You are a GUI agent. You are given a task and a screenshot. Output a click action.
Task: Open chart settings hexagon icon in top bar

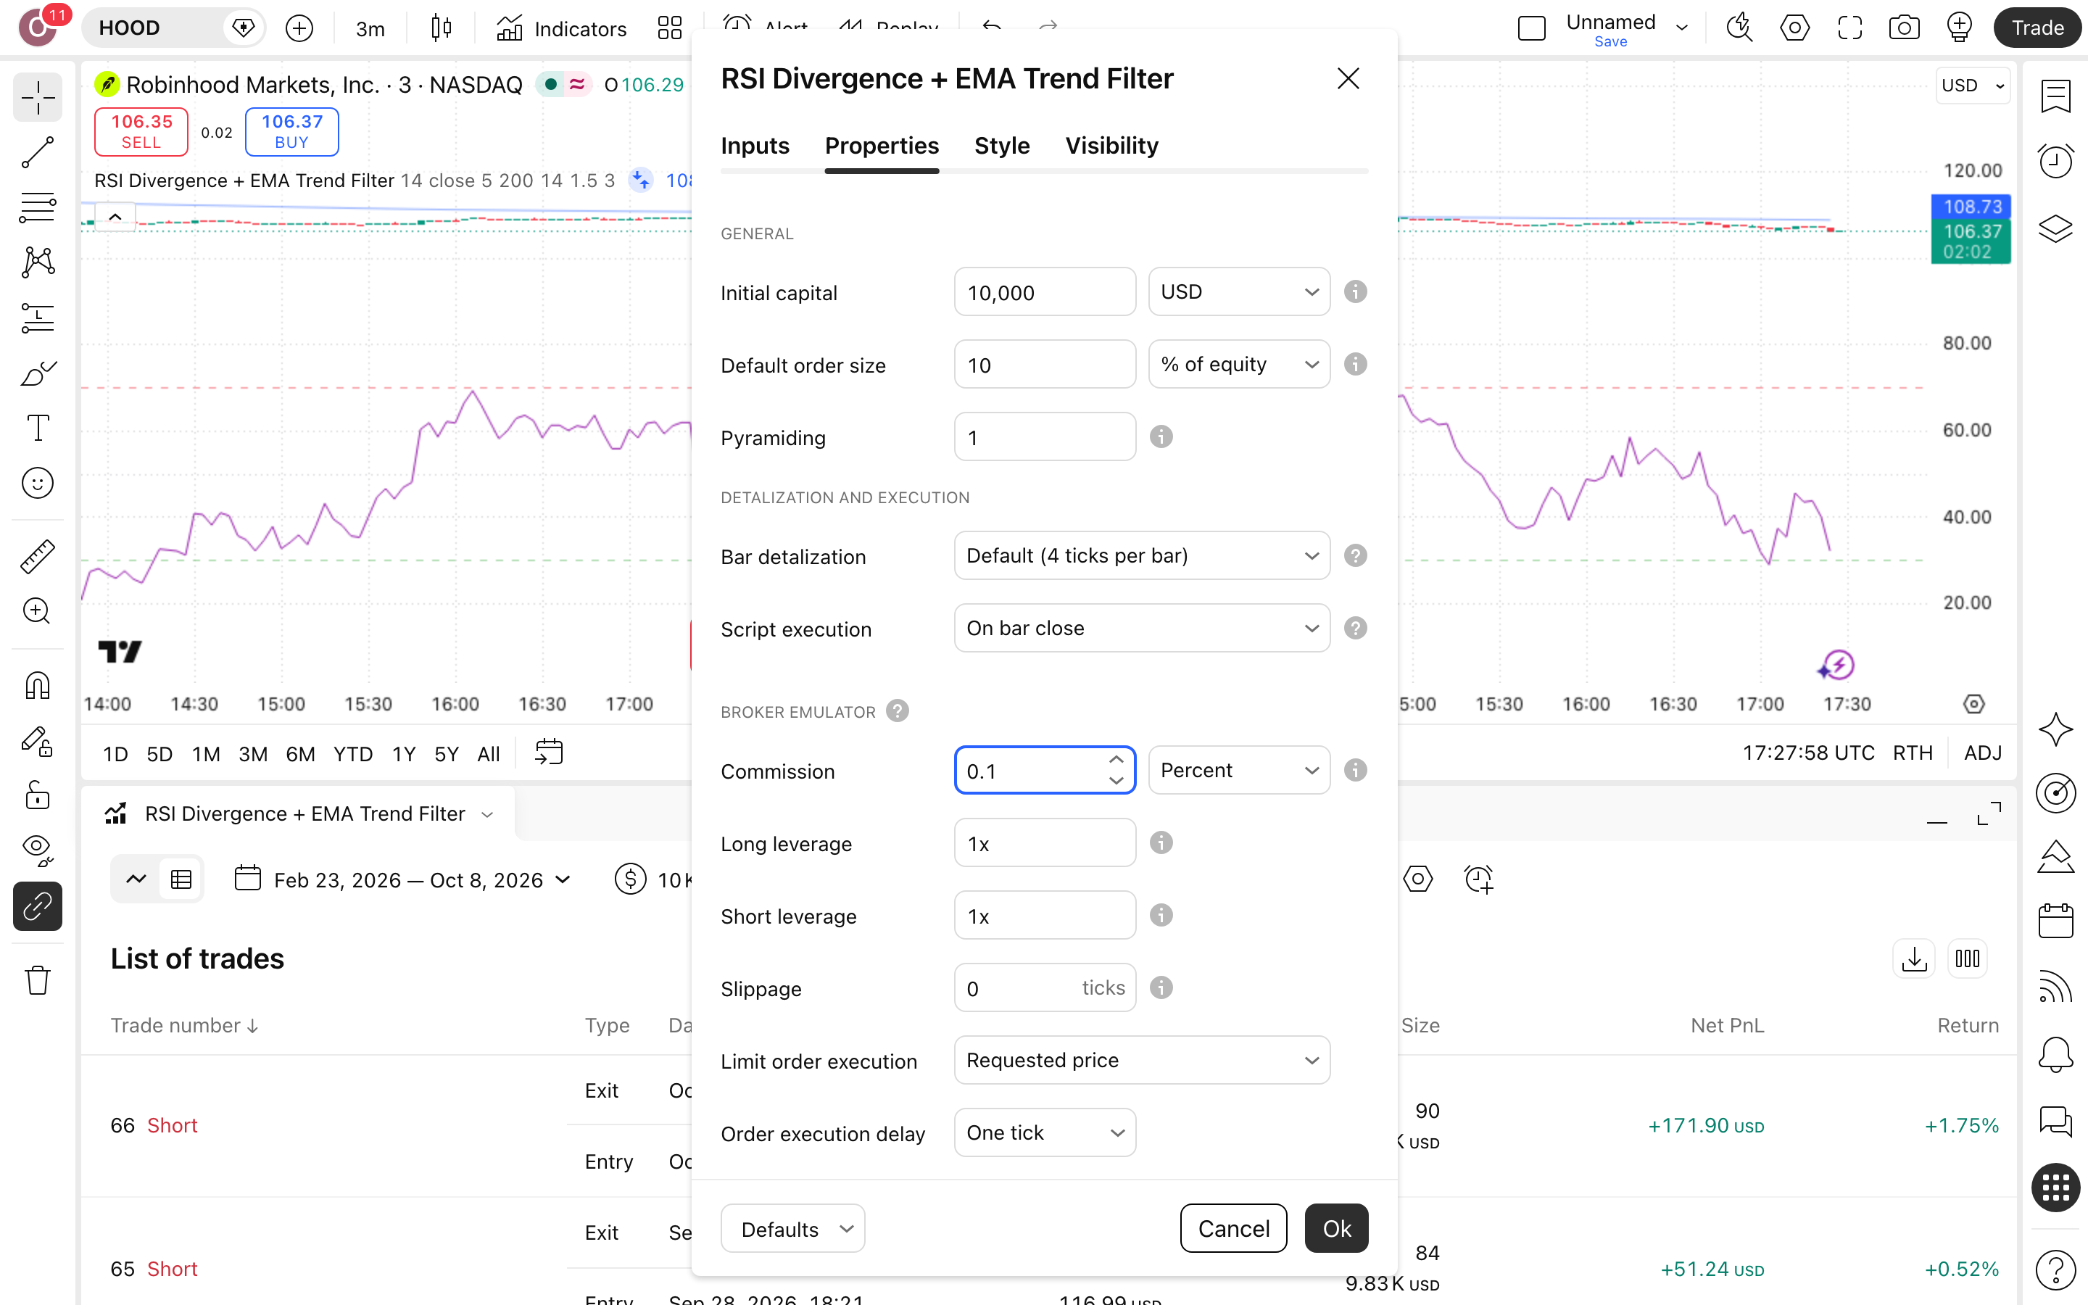(1794, 28)
